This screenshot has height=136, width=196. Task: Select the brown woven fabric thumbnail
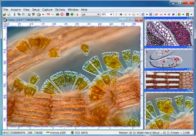pyautogui.click(x=169, y=80)
